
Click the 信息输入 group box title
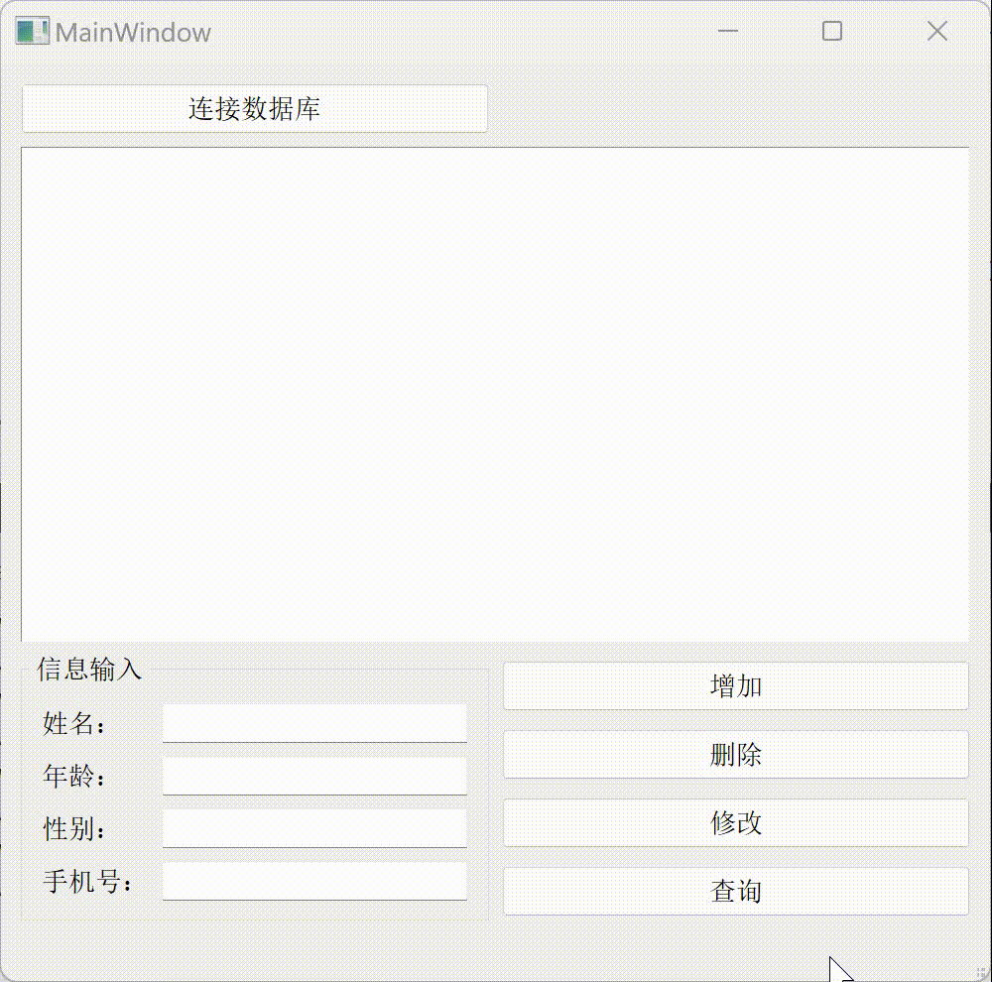[89, 669]
